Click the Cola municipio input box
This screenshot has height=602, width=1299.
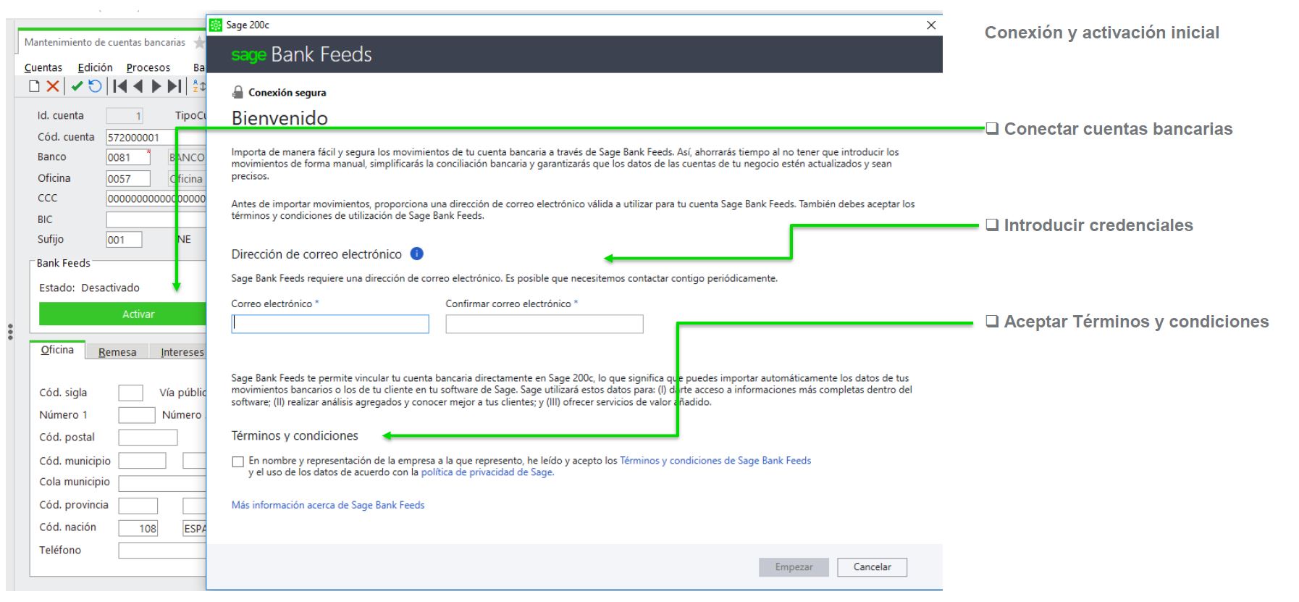[162, 483]
